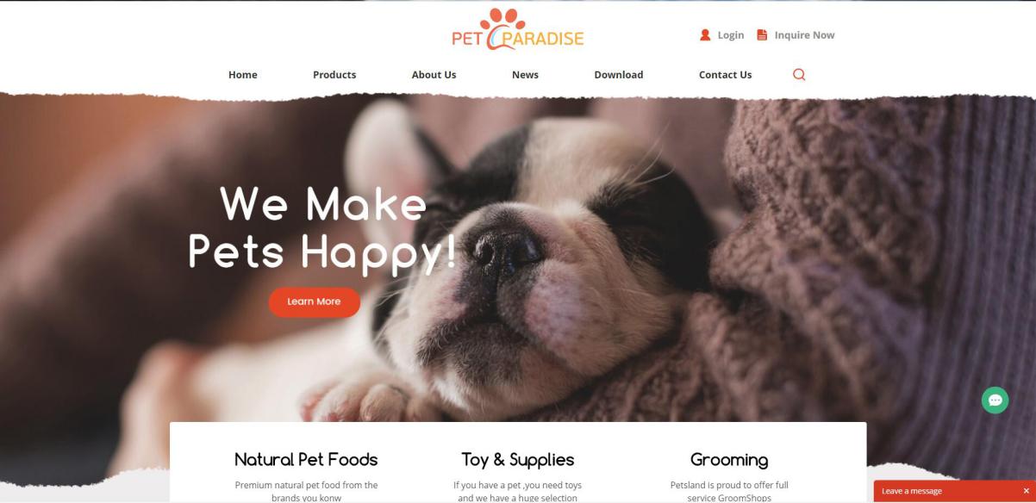1036x503 pixels.
Task: Open the Toy & Supplies heading
Action: (518, 459)
